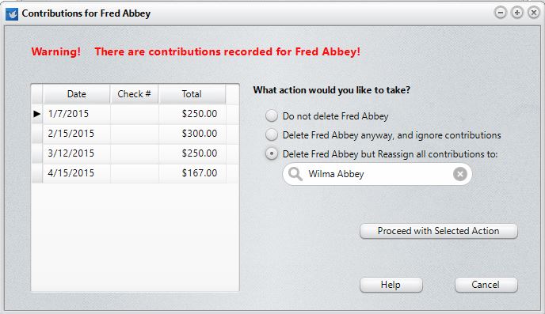This screenshot has height=314, width=545.
Task: Click the magnifier search icon beside Wilma Abbey
Action: tap(295, 174)
